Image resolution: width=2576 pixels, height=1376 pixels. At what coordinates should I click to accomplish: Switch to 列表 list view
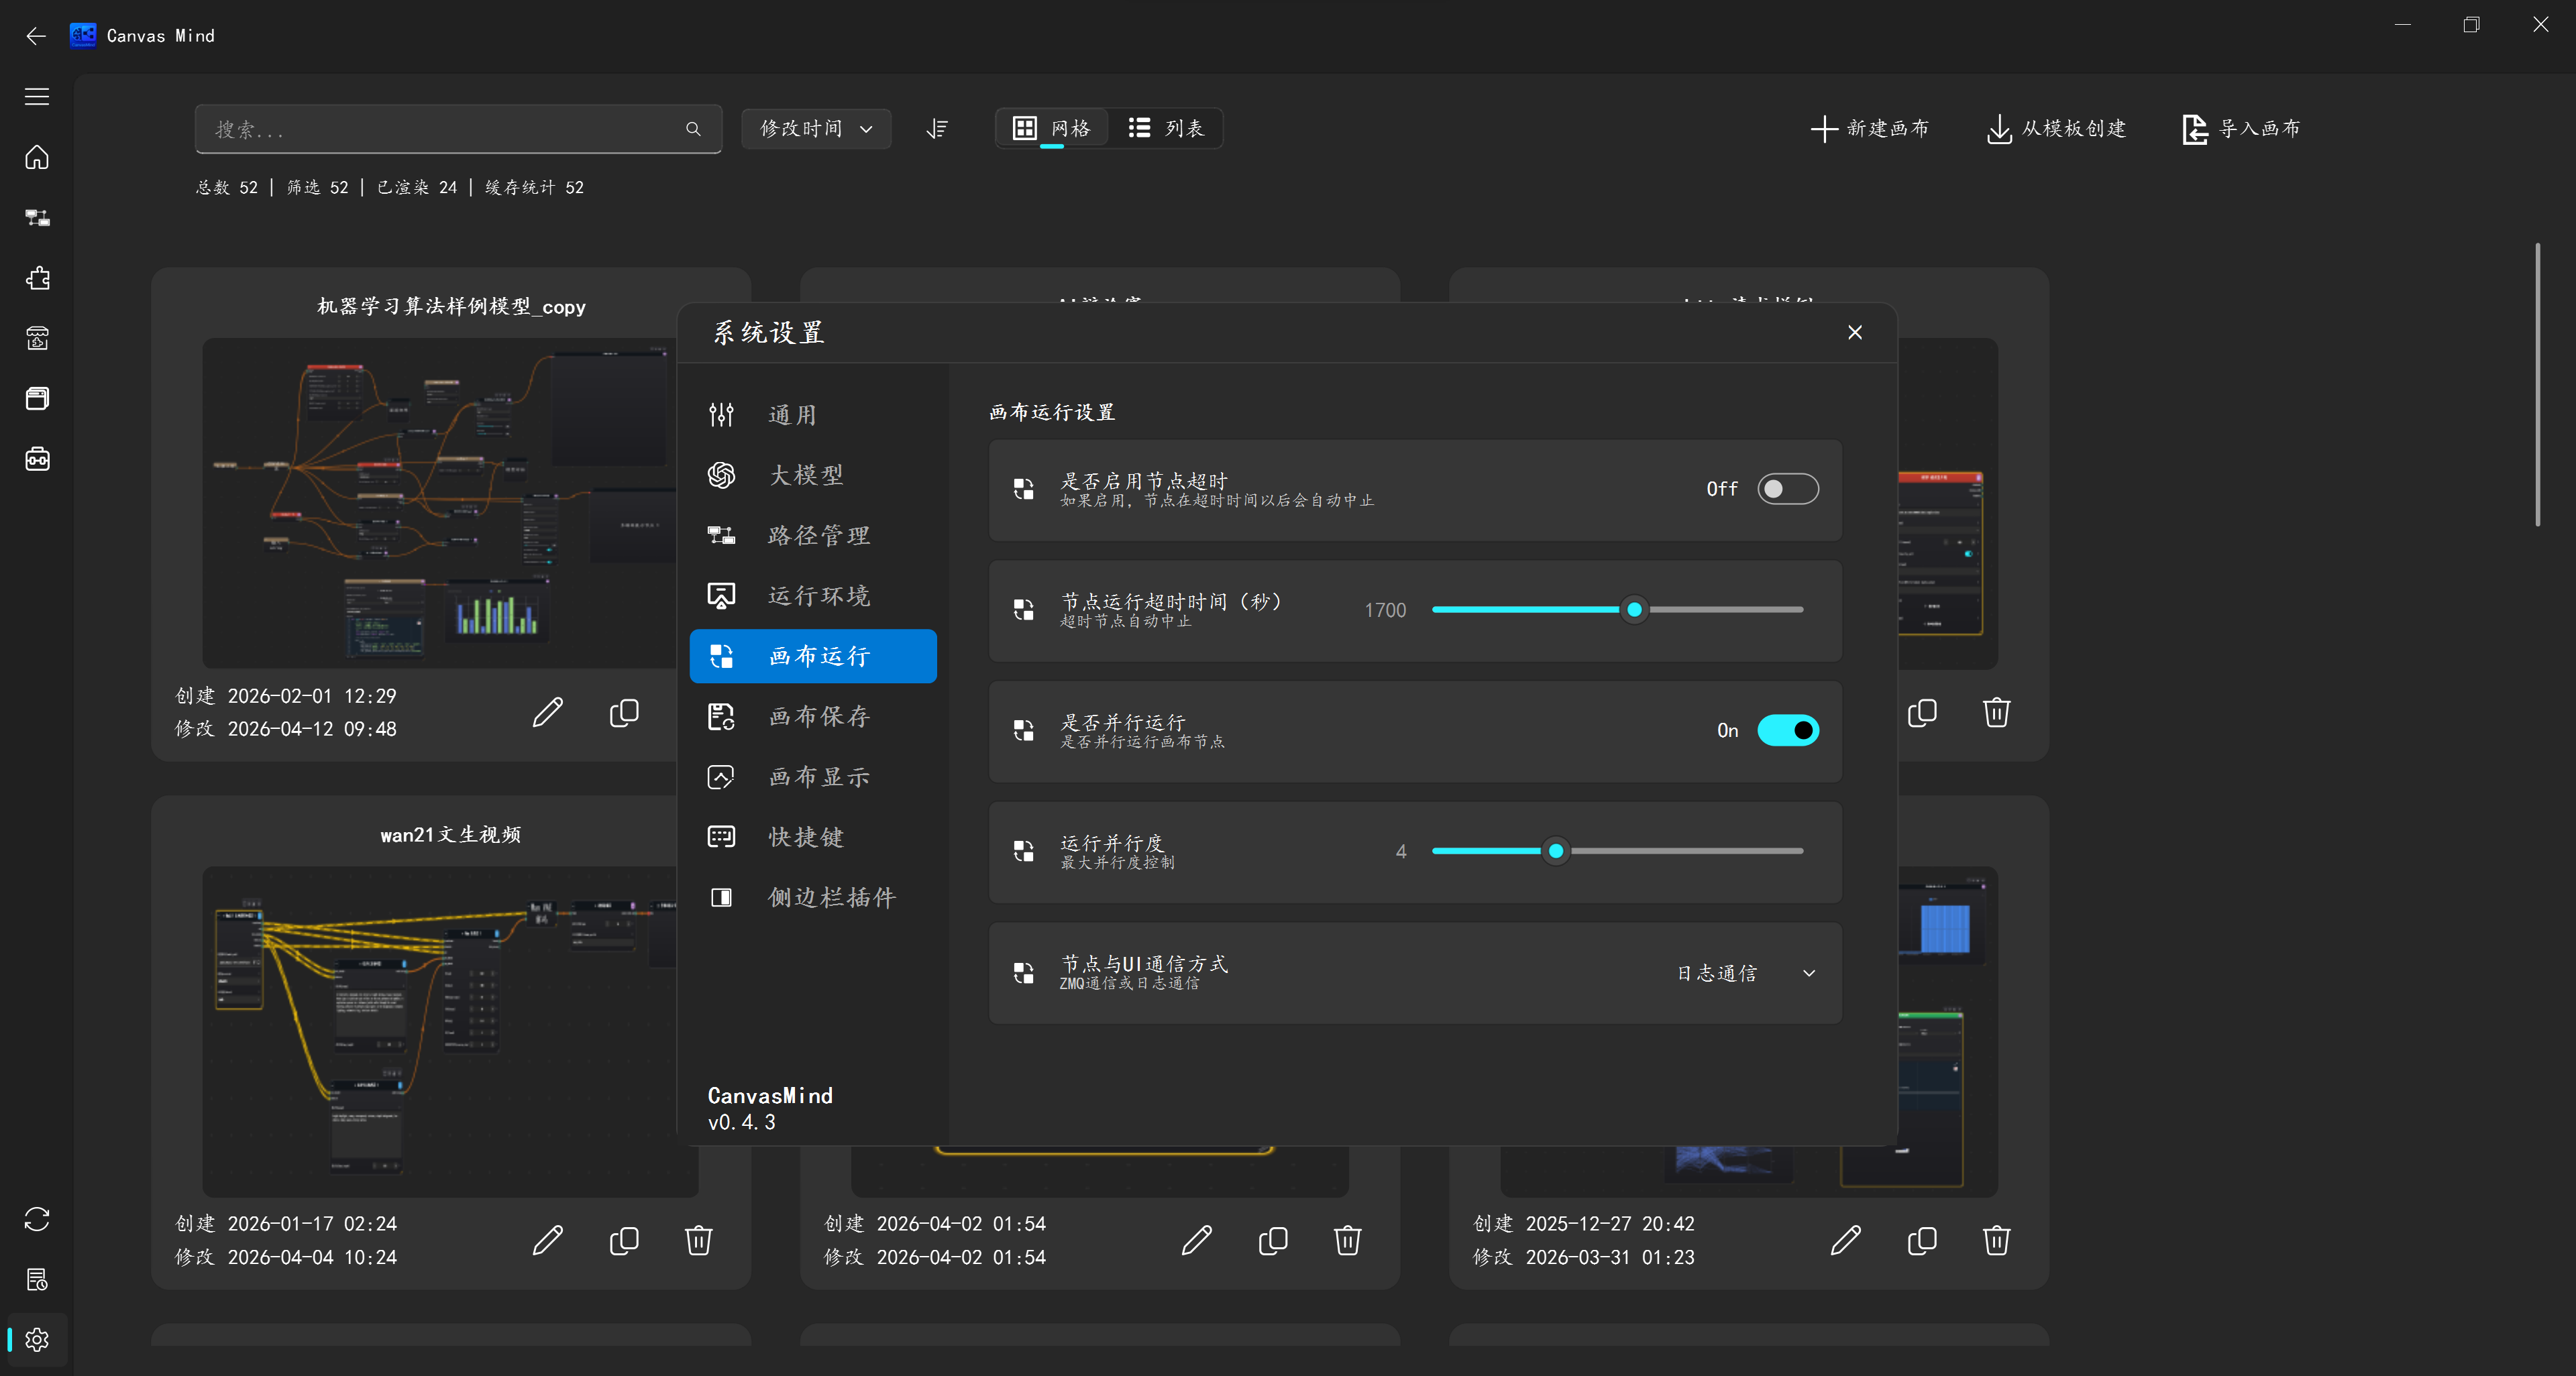pos(1166,129)
